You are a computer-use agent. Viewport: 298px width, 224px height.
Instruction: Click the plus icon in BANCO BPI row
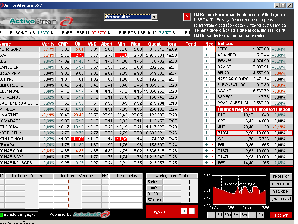pyautogui.click(x=206, y=67)
